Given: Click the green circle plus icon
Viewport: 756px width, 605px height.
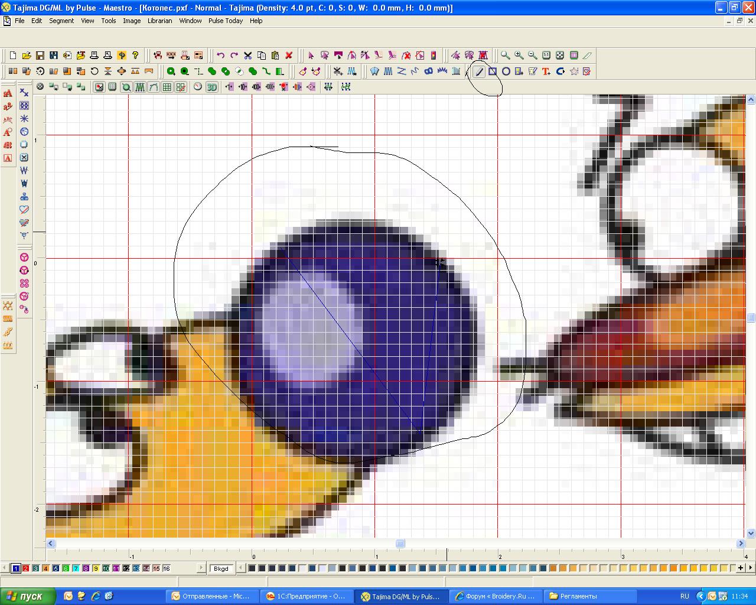Looking at the screenshot, I should tap(171, 71).
